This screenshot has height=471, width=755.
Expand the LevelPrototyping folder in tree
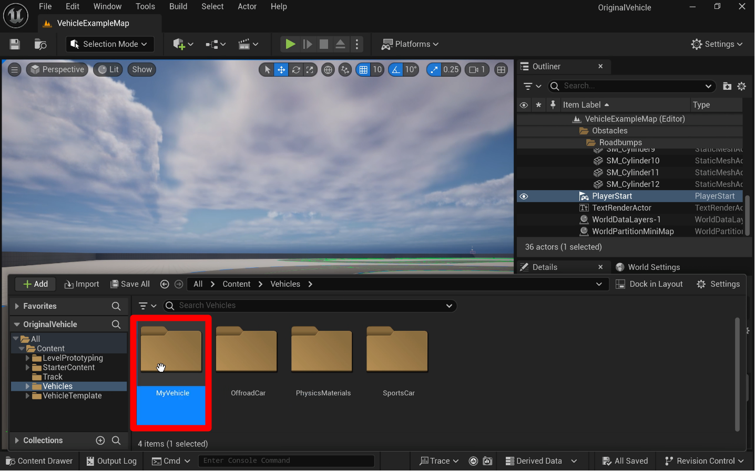point(27,358)
